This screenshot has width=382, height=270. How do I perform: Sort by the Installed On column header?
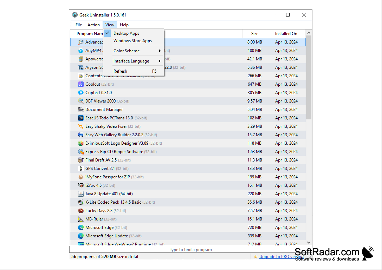pyautogui.click(x=286, y=34)
